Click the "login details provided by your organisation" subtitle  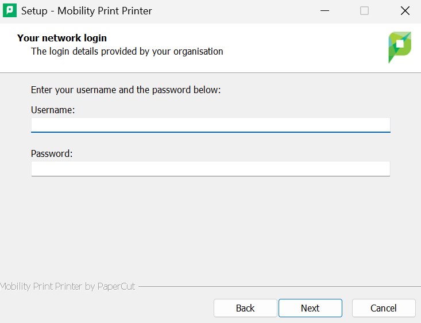coord(127,51)
